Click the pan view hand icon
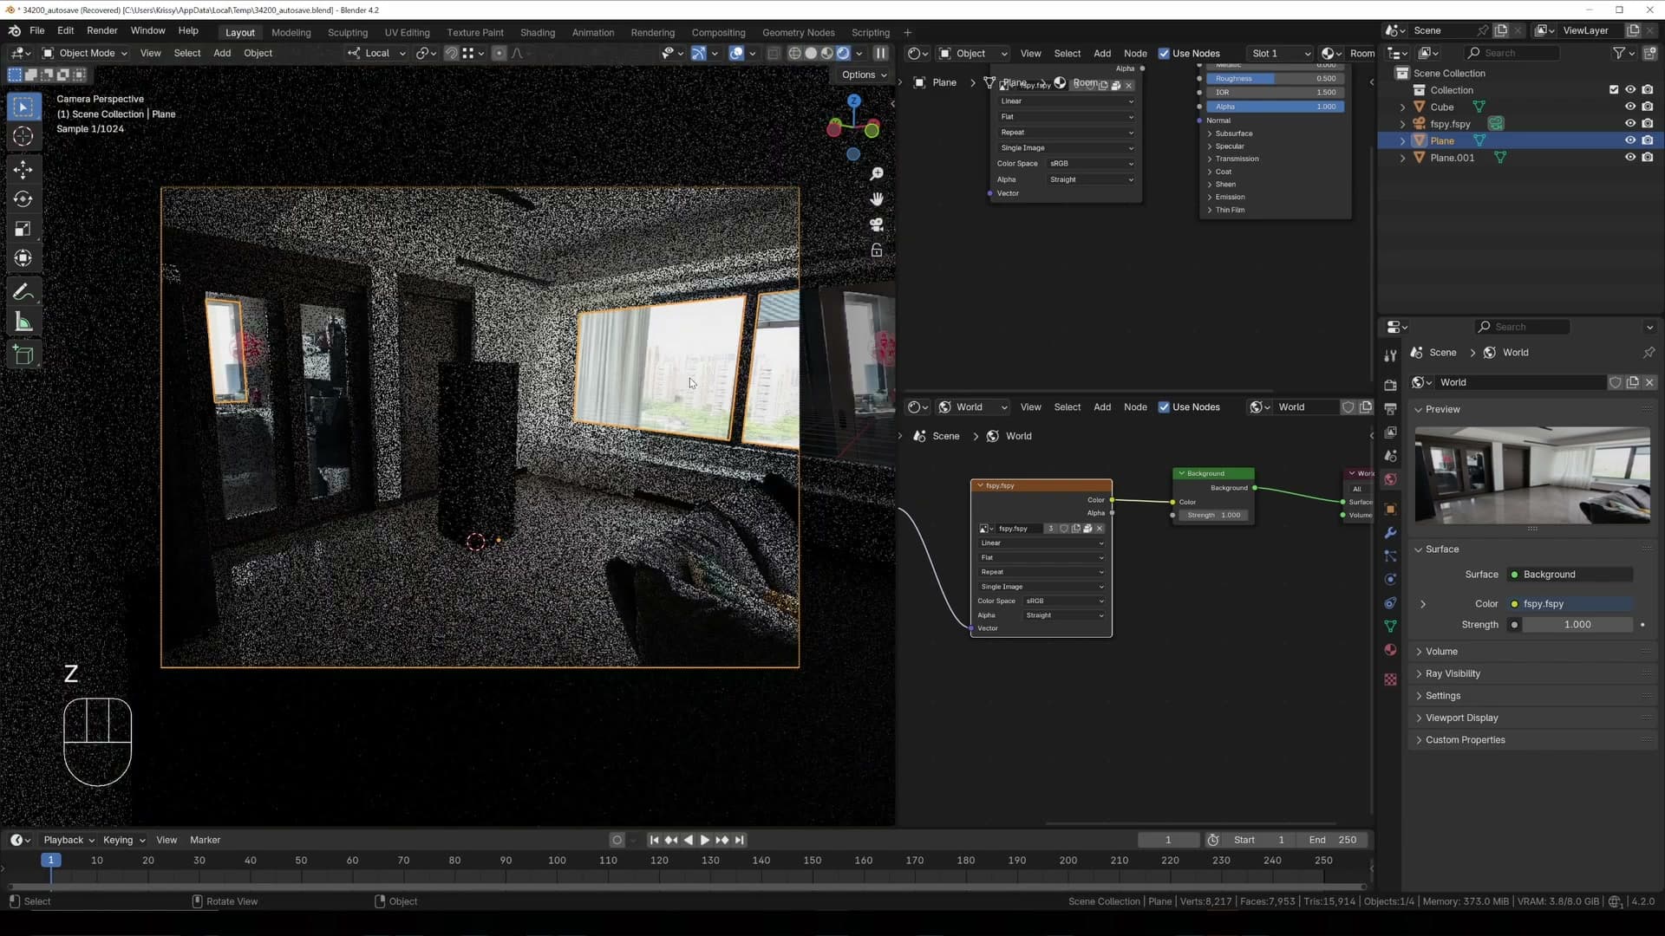This screenshot has height=936, width=1665. 877,199
